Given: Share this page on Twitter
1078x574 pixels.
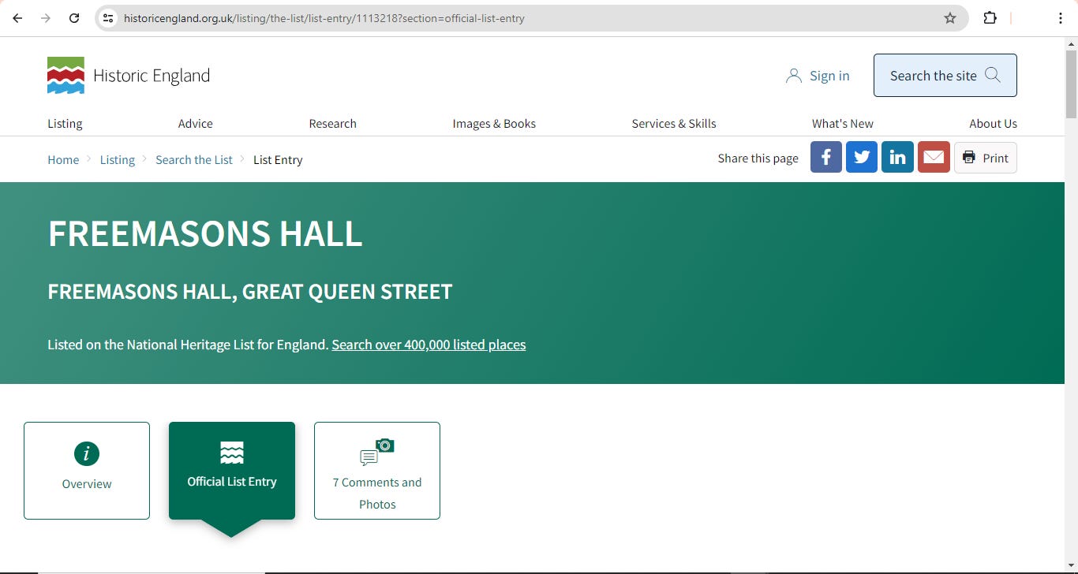Looking at the screenshot, I should (862, 158).
